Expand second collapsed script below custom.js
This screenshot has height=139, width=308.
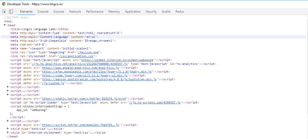[8, 91]
